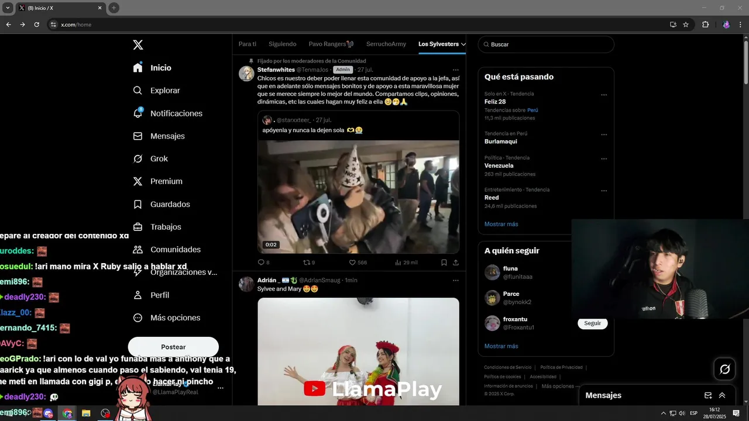This screenshot has width=749, height=421.
Task: Expand the Mensajes drawer
Action: pos(722,395)
